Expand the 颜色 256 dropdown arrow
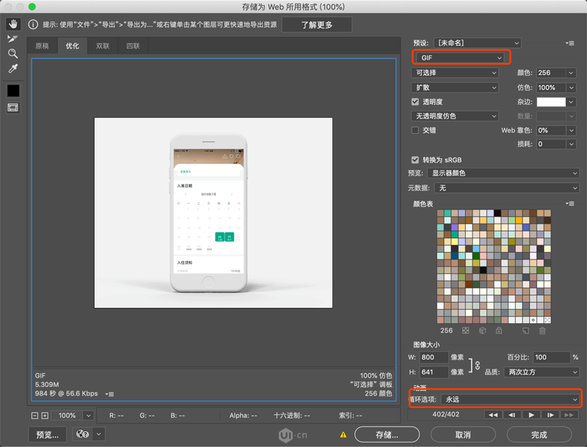The width and height of the screenshot is (587, 447). (x=571, y=73)
